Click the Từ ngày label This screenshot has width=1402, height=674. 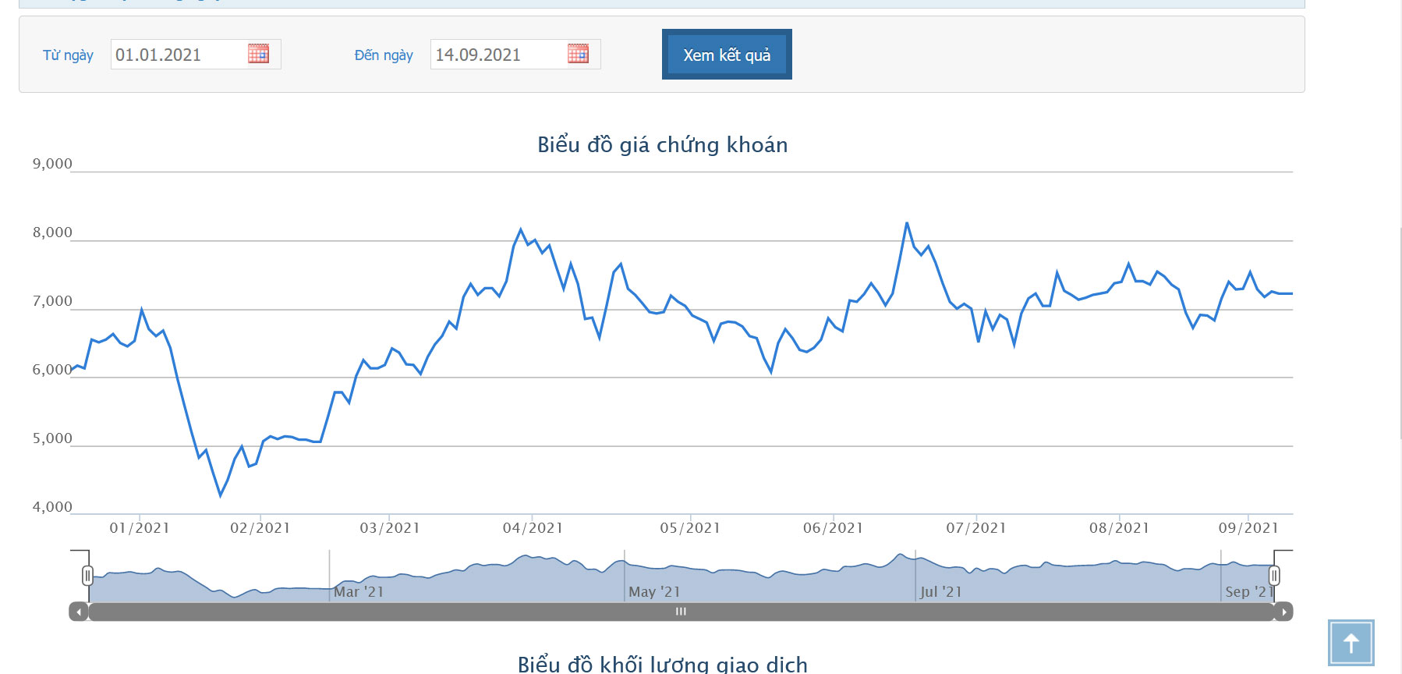point(68,55)
